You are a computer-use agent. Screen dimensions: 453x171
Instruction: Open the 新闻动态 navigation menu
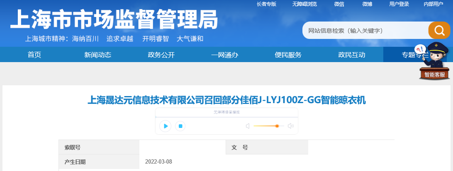97,55
